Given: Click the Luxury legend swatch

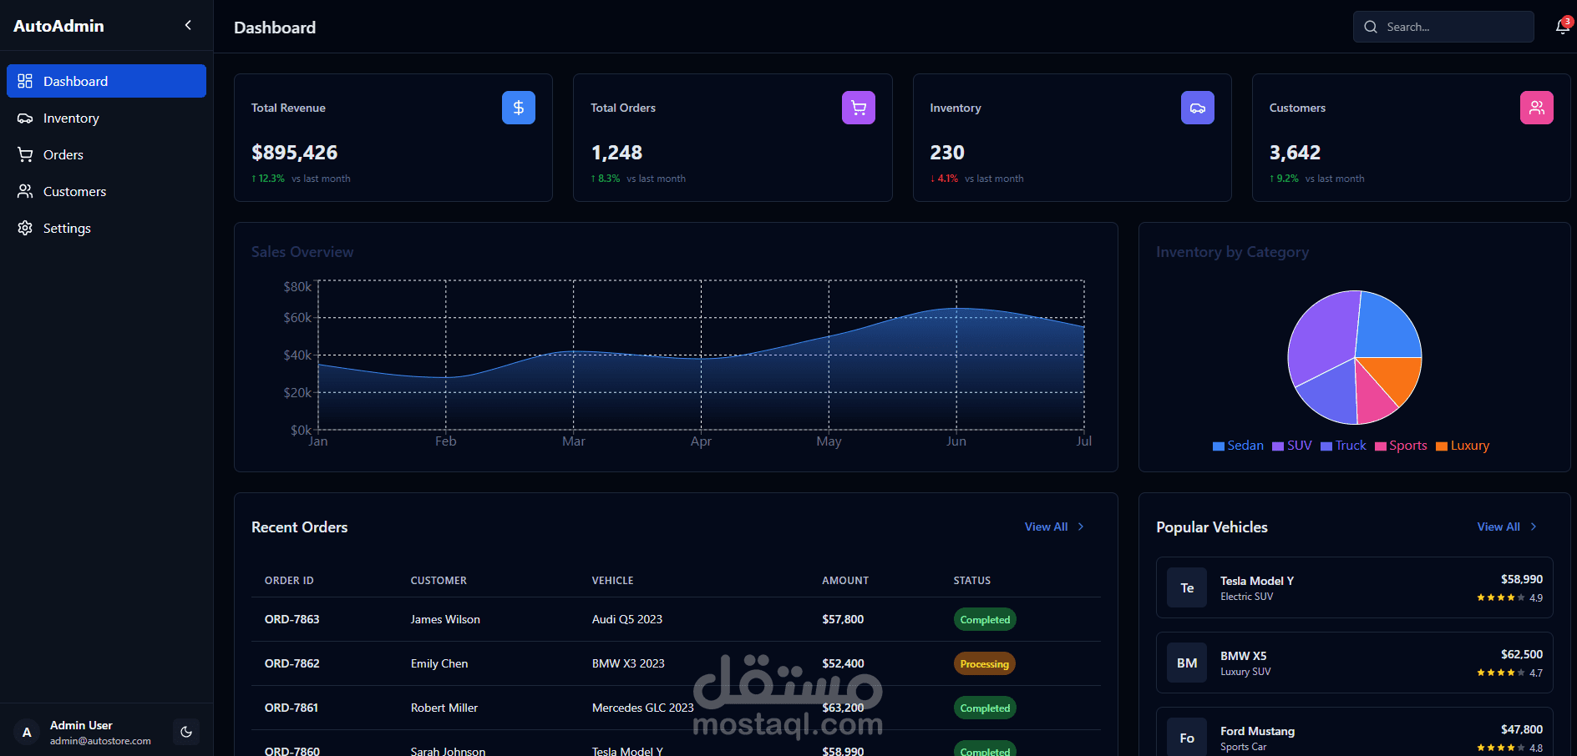Looking at the screenshot, I should [1442, 446].
